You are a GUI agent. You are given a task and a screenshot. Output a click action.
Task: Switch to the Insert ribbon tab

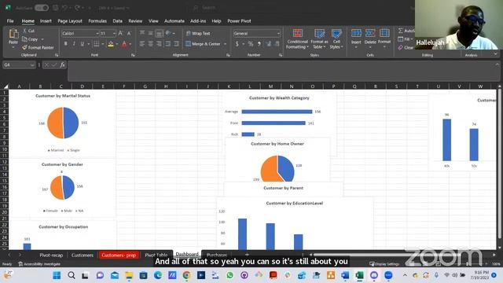pos(46,21)
